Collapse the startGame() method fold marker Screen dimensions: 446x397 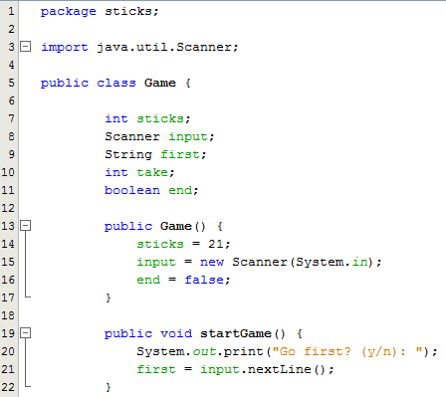pyautogui.click(x=26, y=333)
